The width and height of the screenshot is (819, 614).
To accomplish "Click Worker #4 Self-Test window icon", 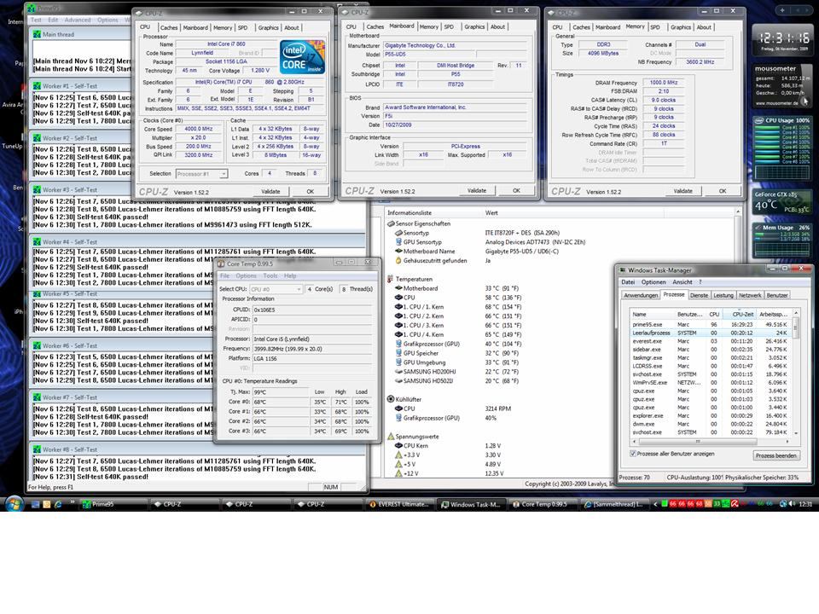I will point(37,241).
